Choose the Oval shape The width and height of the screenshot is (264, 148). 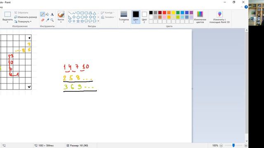point(78,13)
